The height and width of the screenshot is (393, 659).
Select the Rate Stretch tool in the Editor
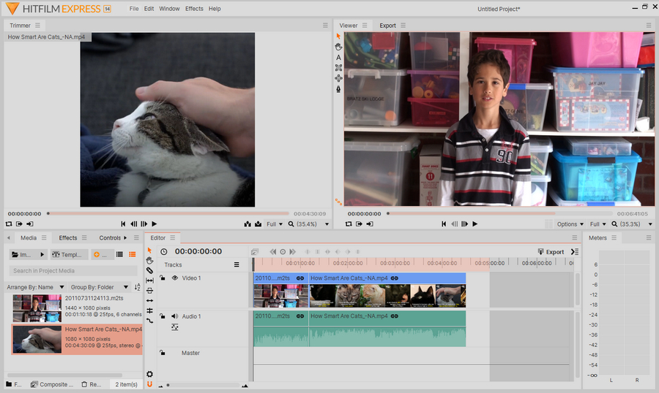[x=149, y=320]
